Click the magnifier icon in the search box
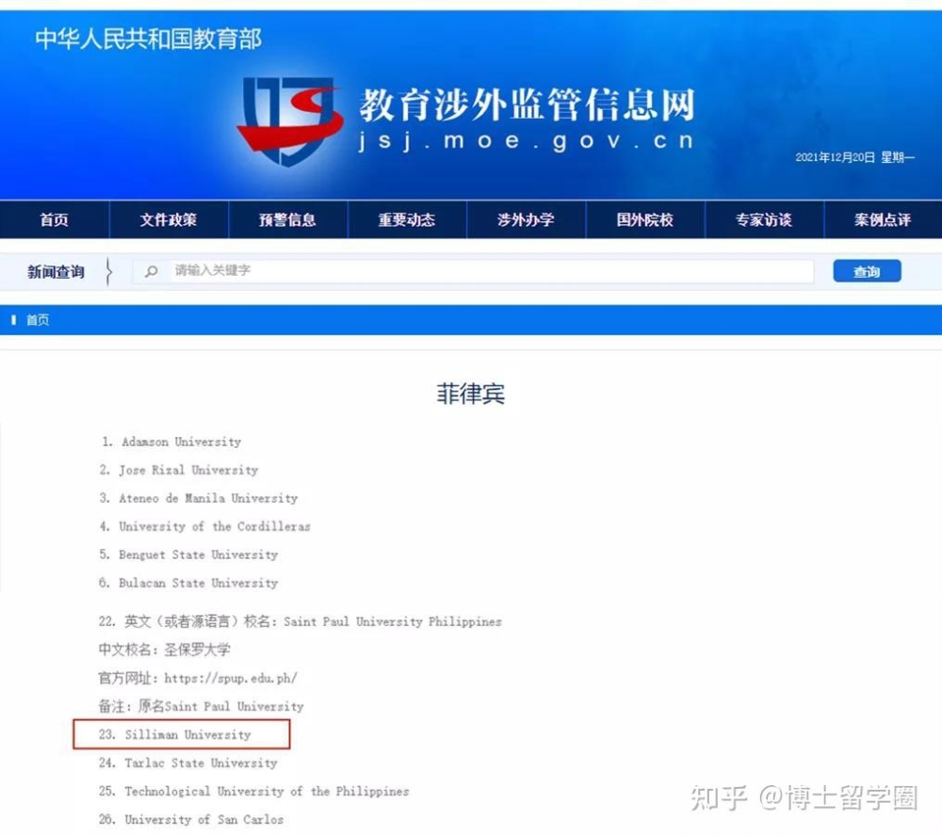This screenshot has width=942, height=836. pyautogui.click(x=152, y=271)
